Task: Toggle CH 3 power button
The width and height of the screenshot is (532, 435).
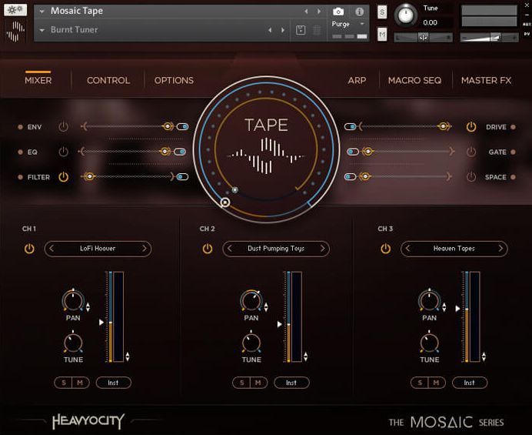Action: (385, 249)
